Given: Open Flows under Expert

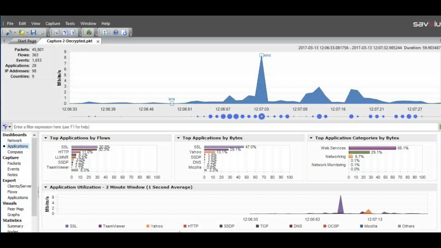Looking at the screenshot, I should pyautogui.click(x=12, y=192).
